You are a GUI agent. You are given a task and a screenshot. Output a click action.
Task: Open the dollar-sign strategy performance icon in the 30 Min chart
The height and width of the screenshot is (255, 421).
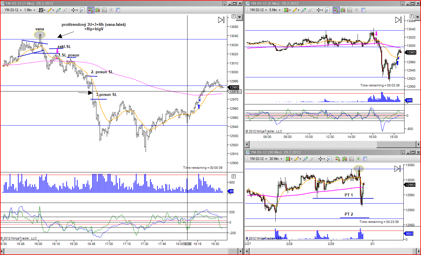tap(358, 159)
